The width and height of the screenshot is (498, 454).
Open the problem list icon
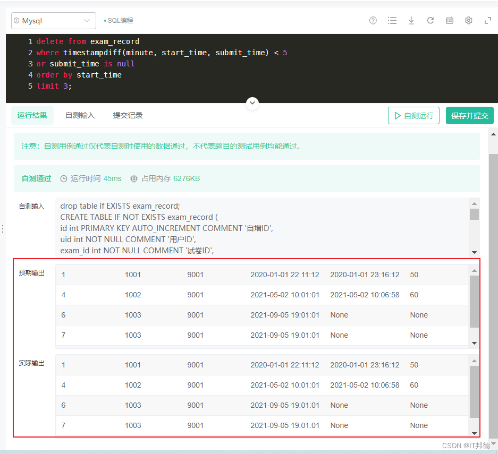392,21
